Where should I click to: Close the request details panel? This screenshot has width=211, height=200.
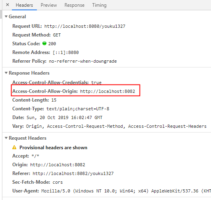pos(8,5)
